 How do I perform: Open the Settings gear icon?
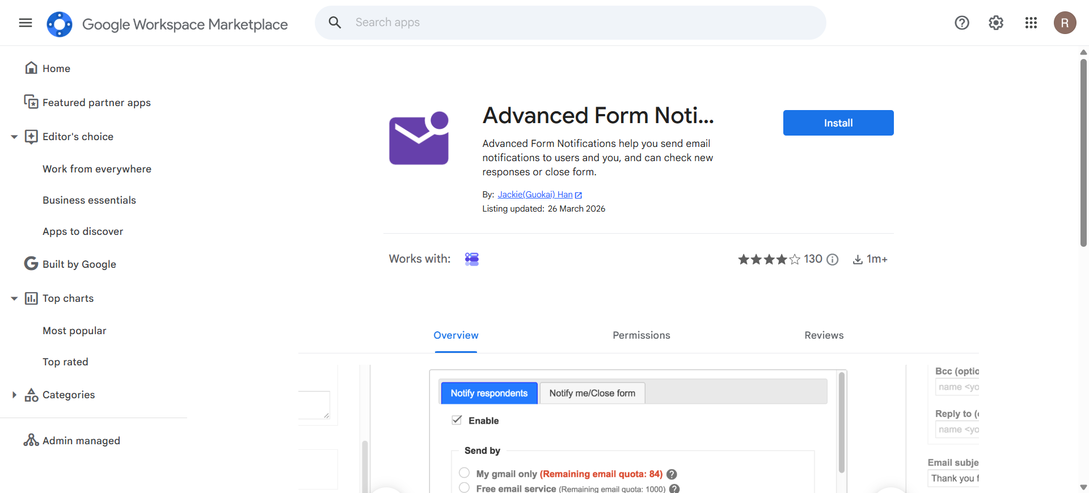coord(996,23)
